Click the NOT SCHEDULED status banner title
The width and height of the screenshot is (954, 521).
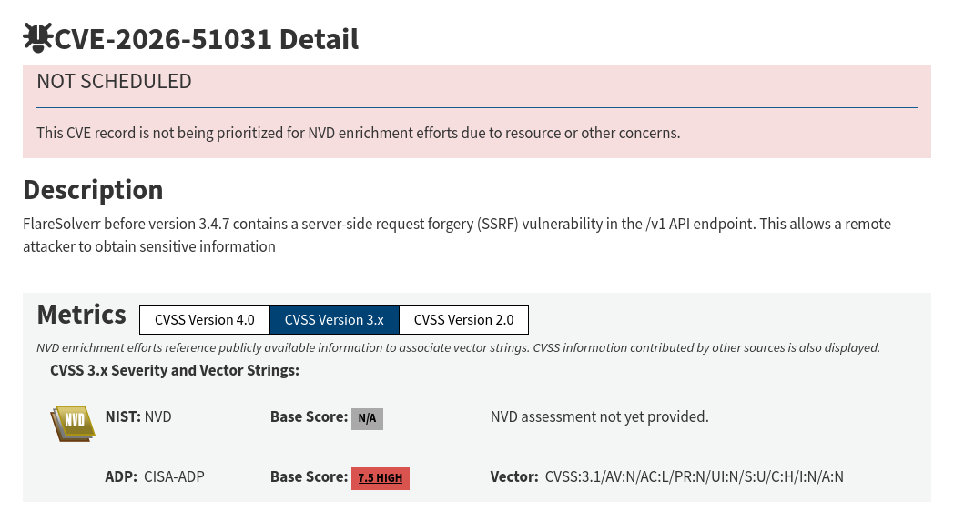point(115,81)
